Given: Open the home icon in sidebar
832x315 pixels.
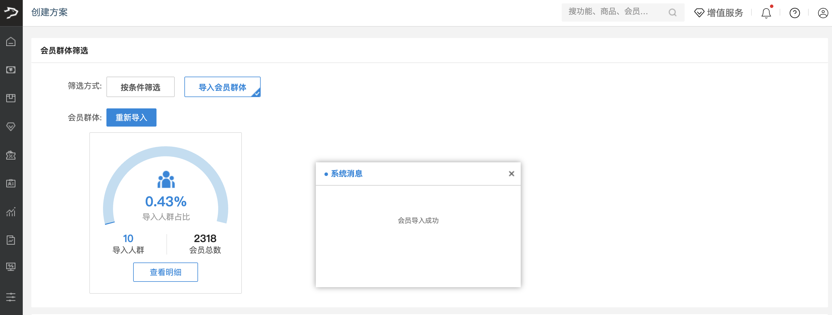Looking at the screenshot, I should (11, 41).
